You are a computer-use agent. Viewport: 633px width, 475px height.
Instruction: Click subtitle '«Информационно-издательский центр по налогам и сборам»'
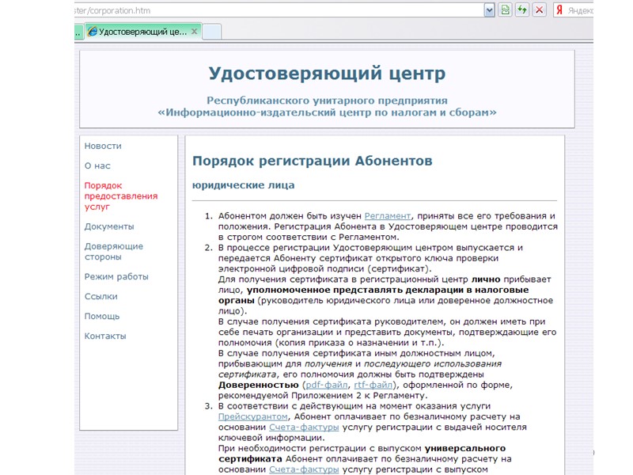click(327, 112)
